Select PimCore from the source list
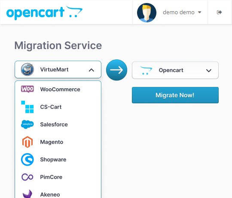 [x=58, y=177]
